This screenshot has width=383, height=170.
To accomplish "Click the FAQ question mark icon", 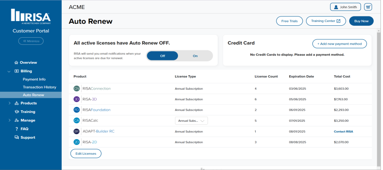I will tap(16, 129).
